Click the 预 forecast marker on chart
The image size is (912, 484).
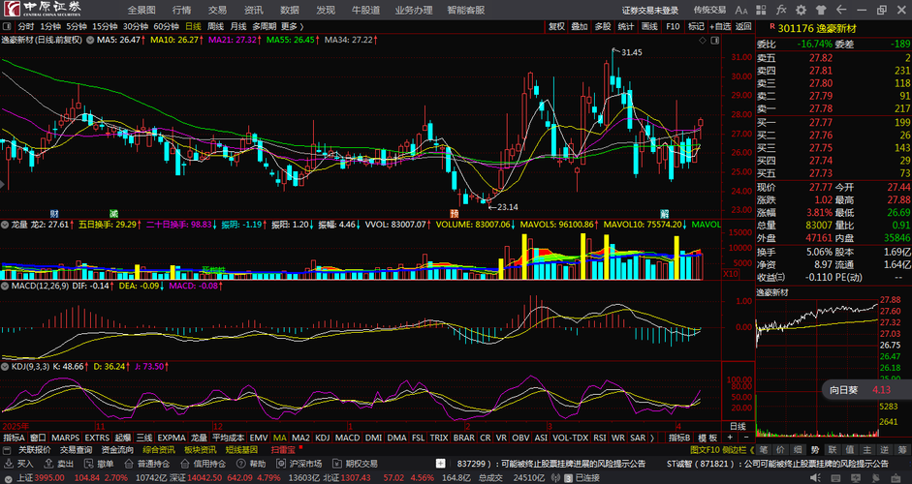454,212
